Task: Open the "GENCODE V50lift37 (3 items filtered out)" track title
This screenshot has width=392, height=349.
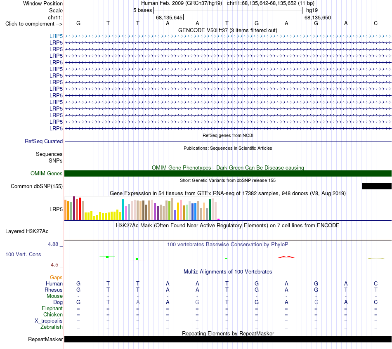Action: (228, 30)
